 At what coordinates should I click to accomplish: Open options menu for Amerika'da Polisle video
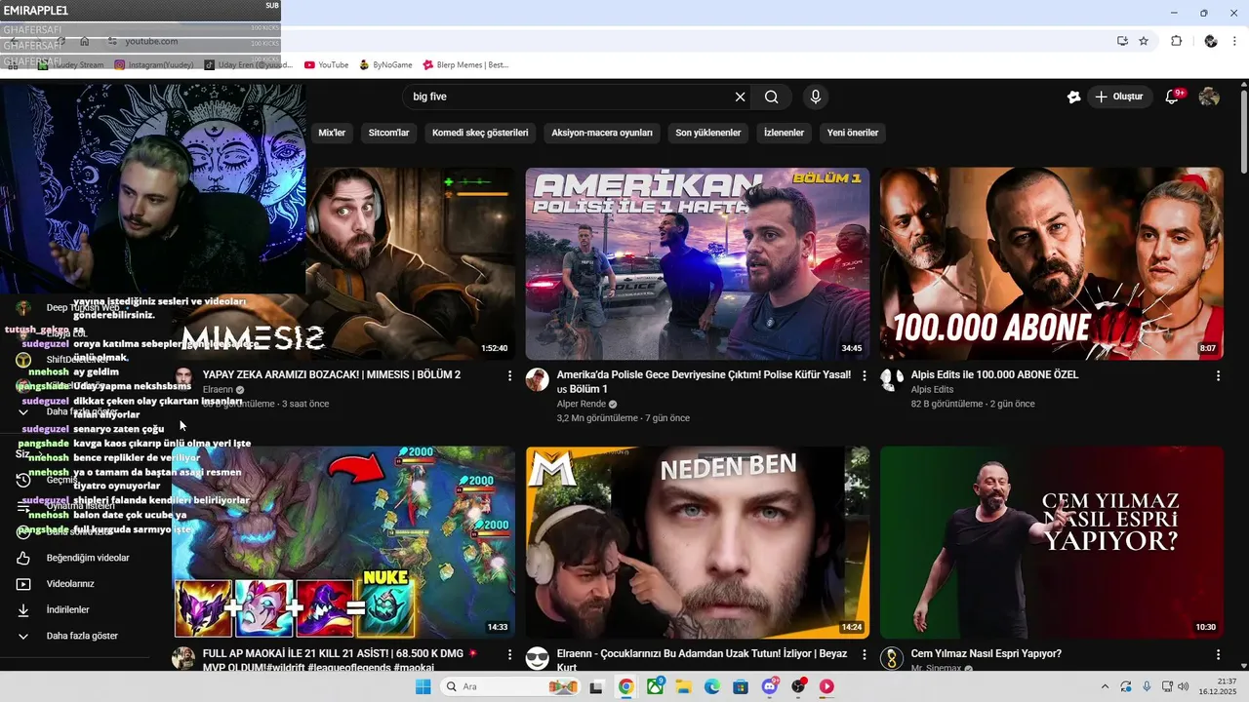pos(864,375)
